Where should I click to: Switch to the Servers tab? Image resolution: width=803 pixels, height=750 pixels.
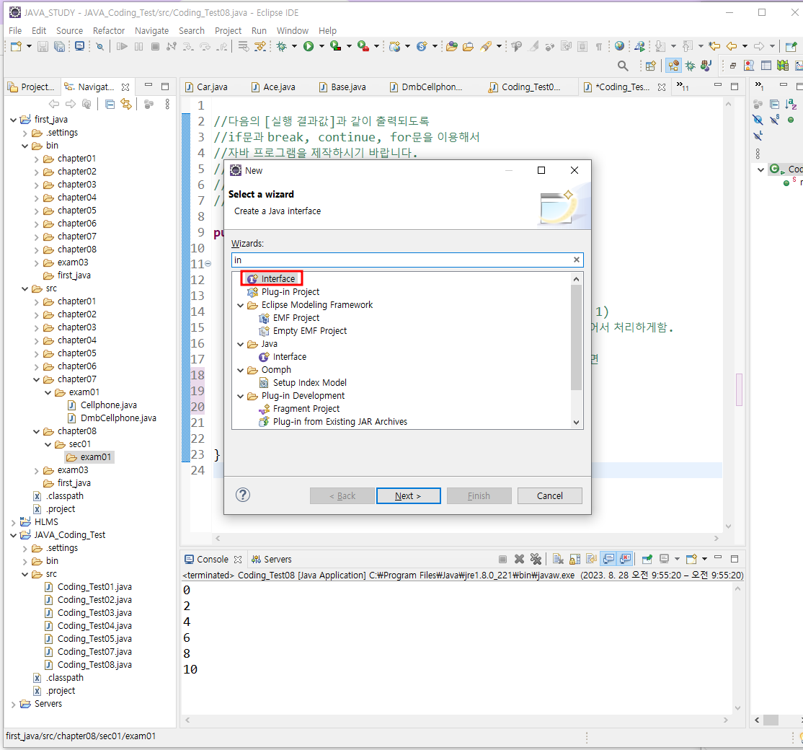pos(272,560)
